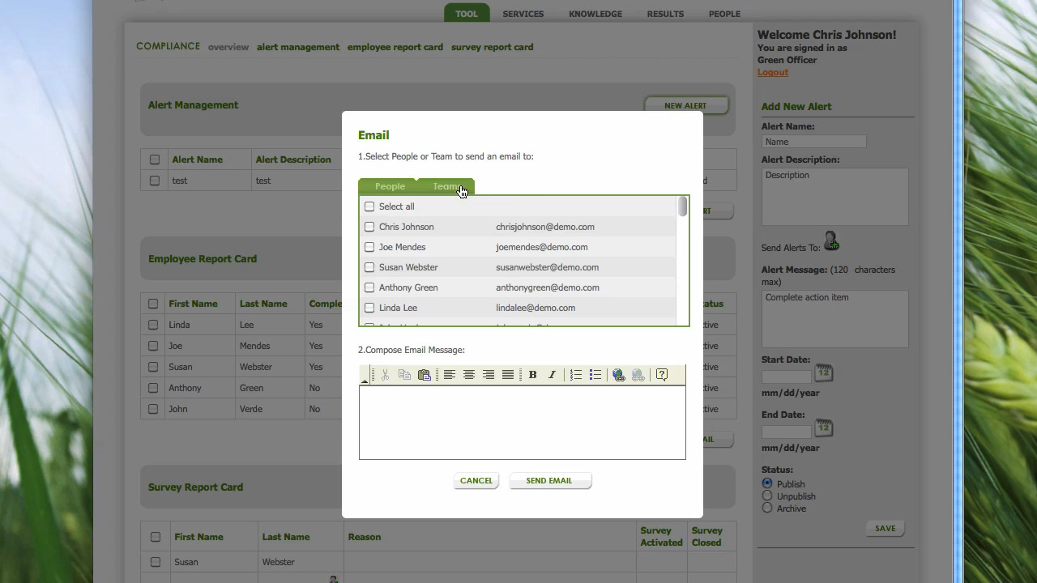Check the Joe Mendes recipient checkbox
This screenshot has height=583, width=1037.
tap(369, 247)
